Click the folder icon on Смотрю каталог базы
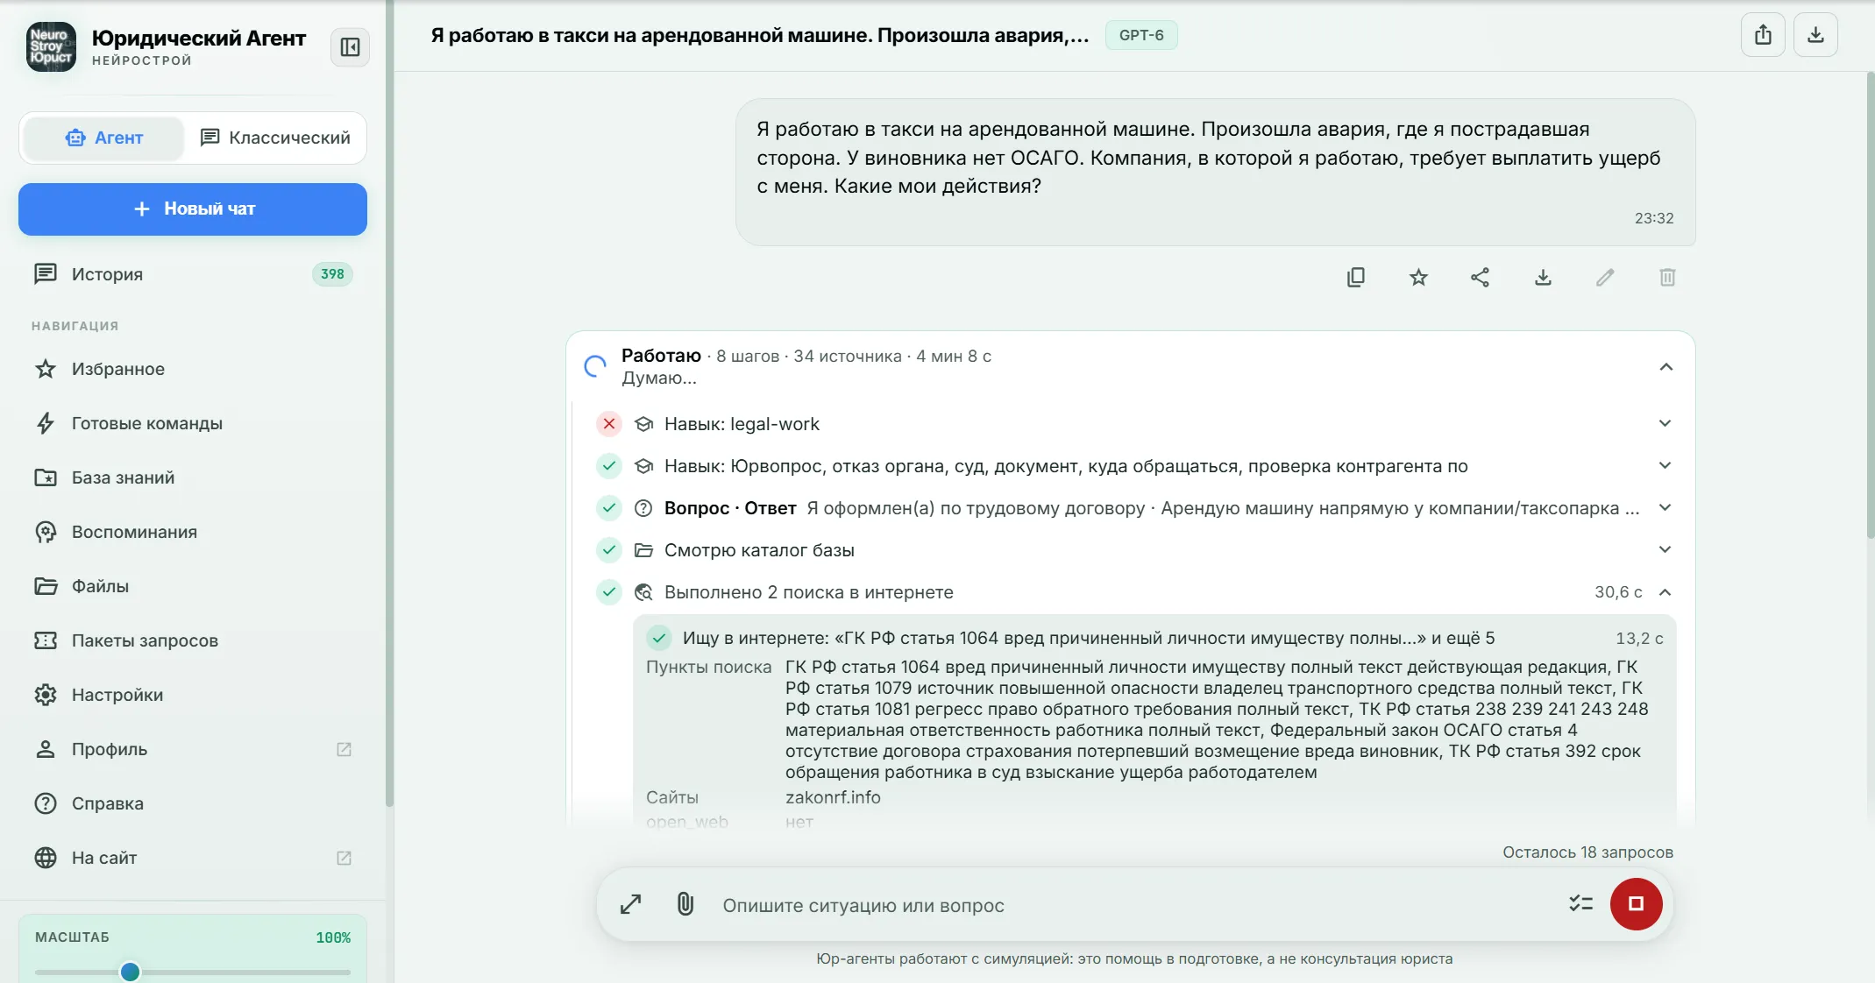1875x983 pixels. click(643, 550)
